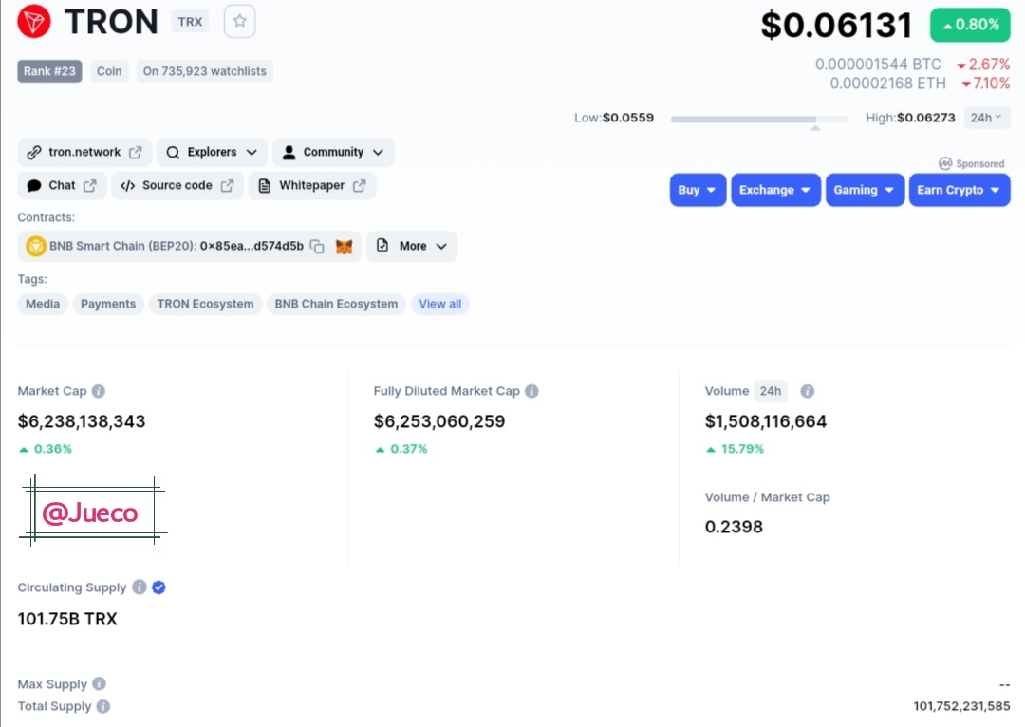The width and height of the screenshot is (1025, 727).
Task: Open the Buy dropdown button
Action: [698, 190]
